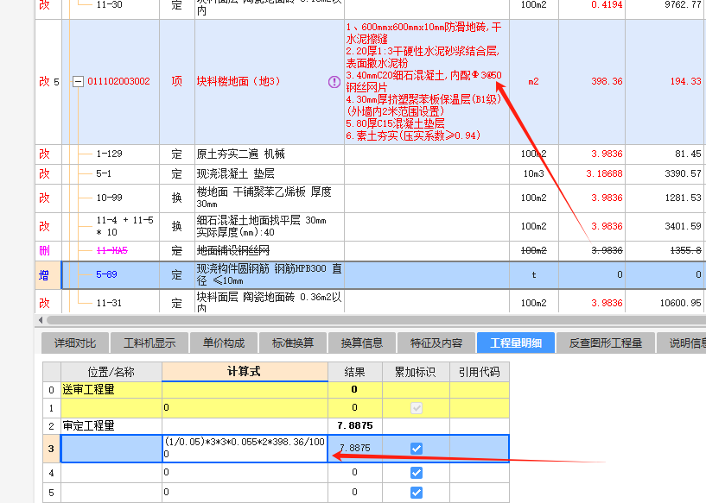
Task: Click the 增 marker for row 5-89
Action: pyautogui.click(x=44, y=275)
